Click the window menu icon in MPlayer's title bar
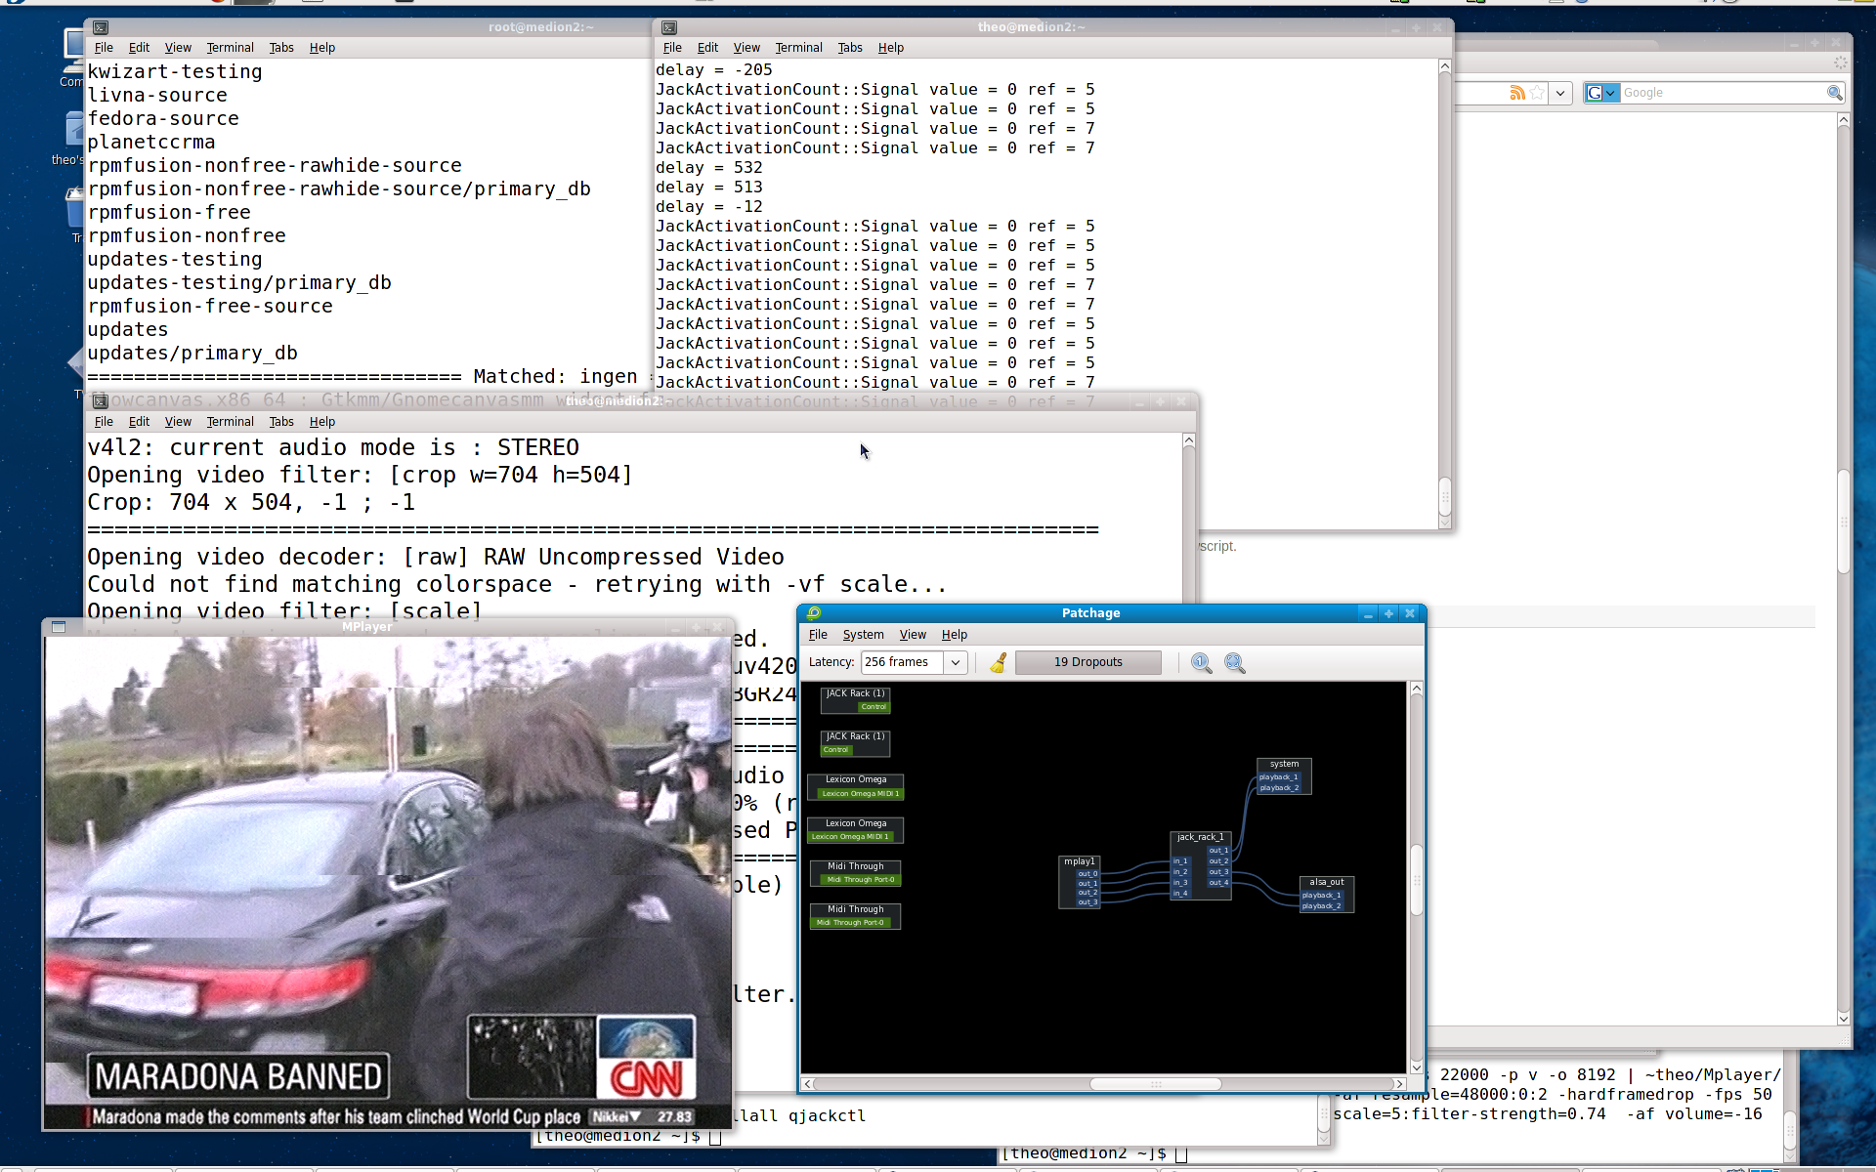 pos(59,627)
